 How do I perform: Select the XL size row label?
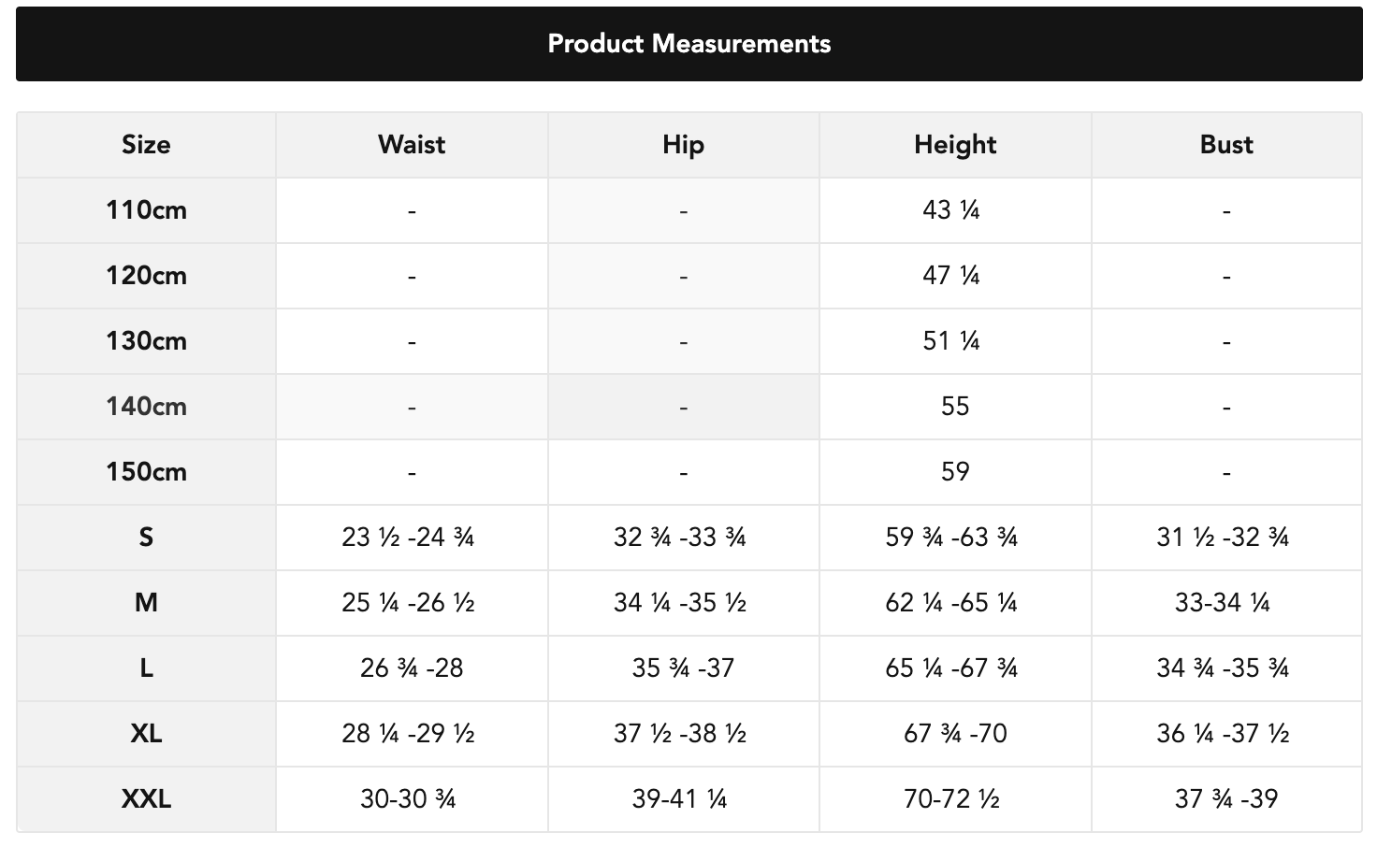pos(146,734)
